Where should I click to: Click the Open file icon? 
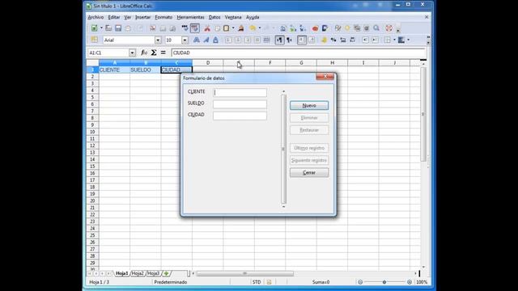108,28
